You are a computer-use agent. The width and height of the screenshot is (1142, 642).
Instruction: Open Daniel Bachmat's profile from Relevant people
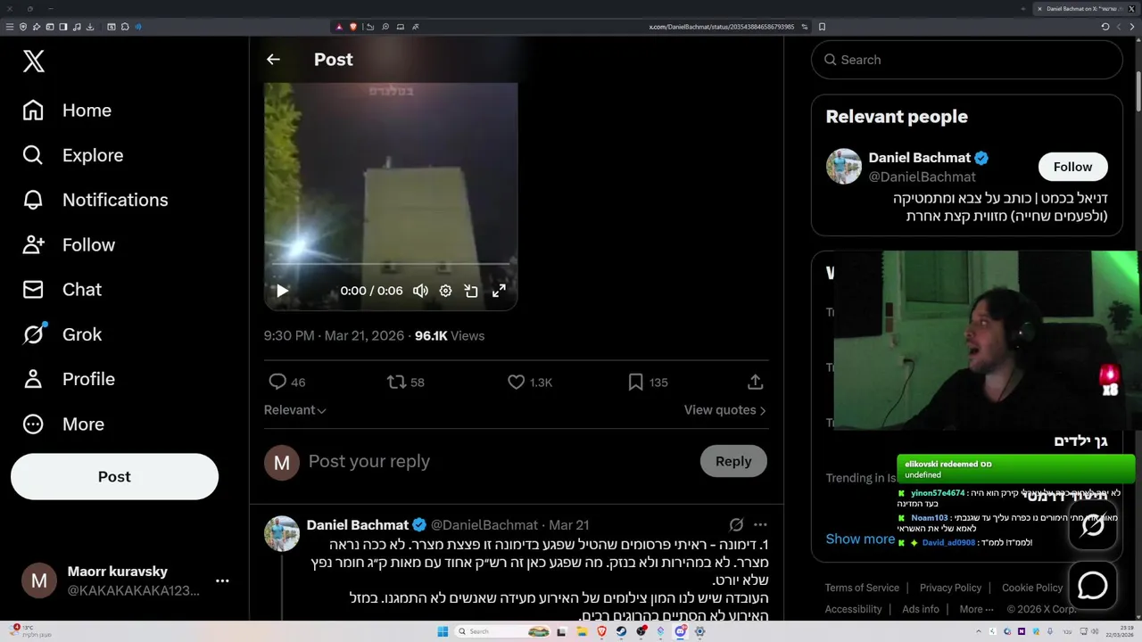pos(920,158)
